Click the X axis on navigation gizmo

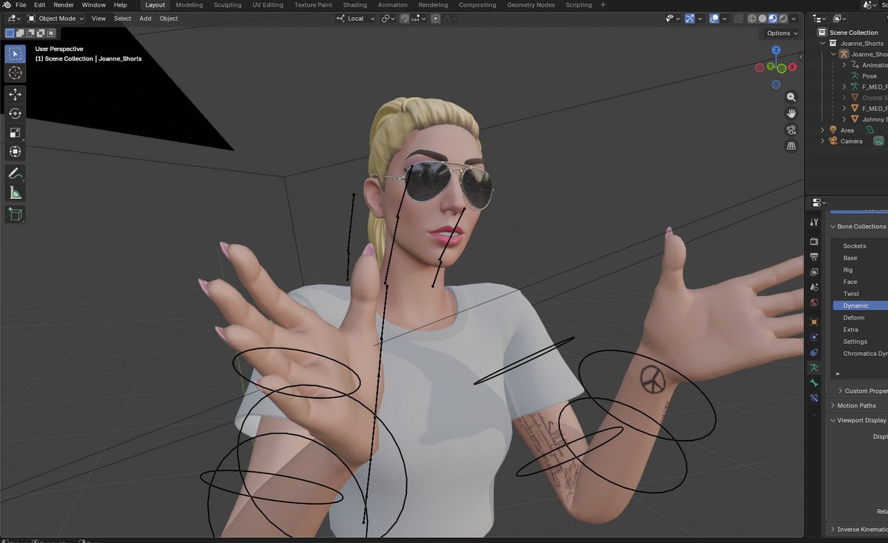point(793,67)
